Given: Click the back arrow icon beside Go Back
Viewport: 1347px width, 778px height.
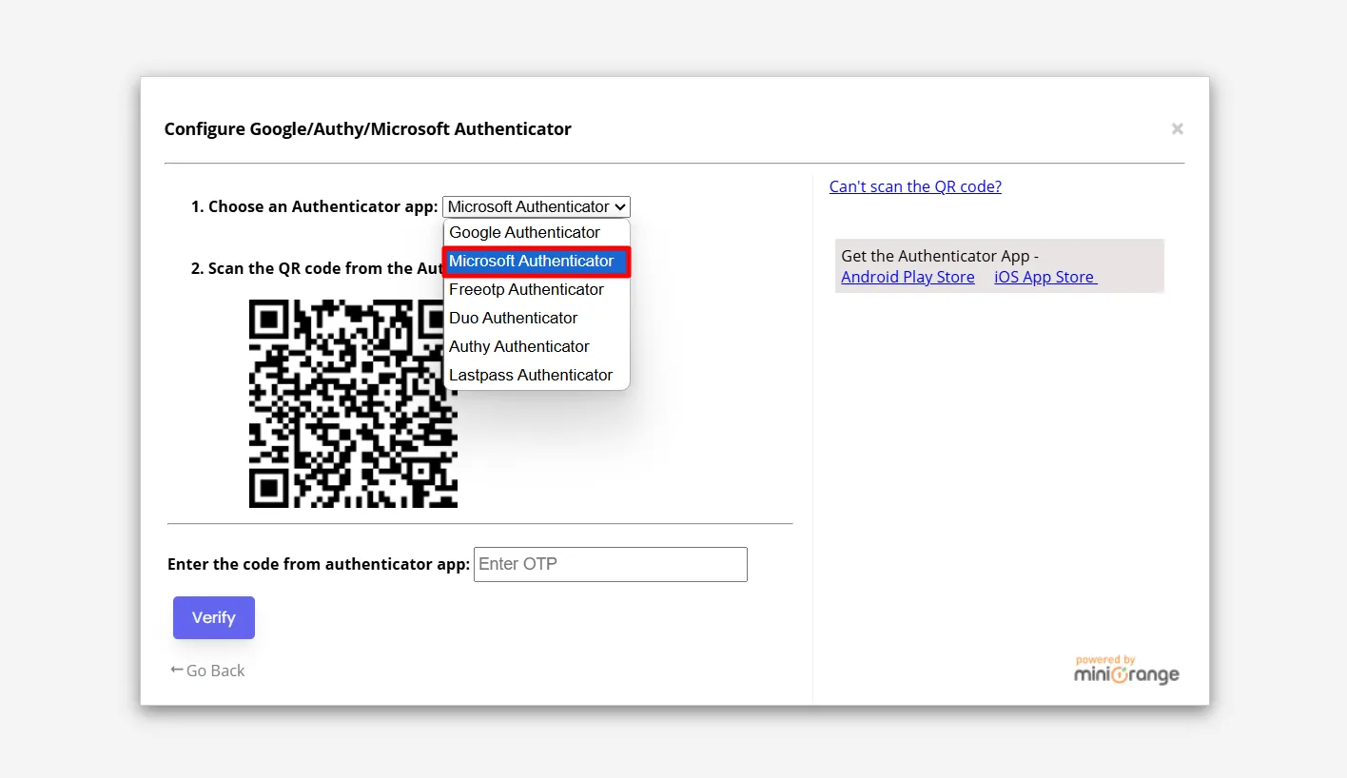Looking at the screenshot, I should coord(175,670).
